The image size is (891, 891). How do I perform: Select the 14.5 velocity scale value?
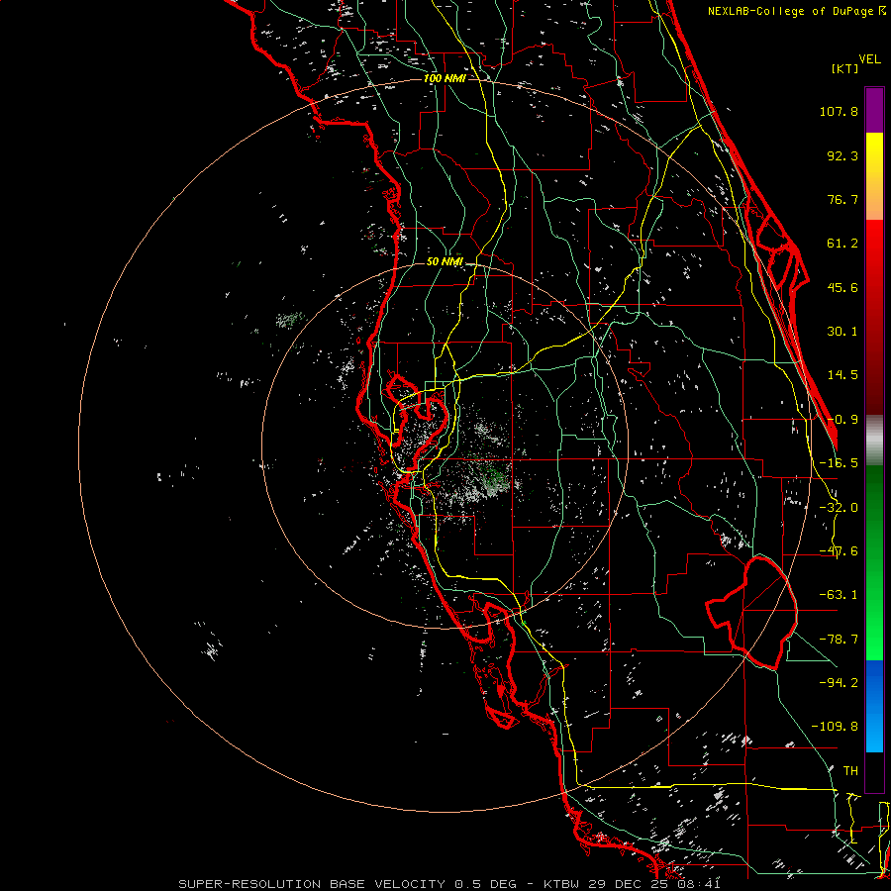[x=842, y=375]
